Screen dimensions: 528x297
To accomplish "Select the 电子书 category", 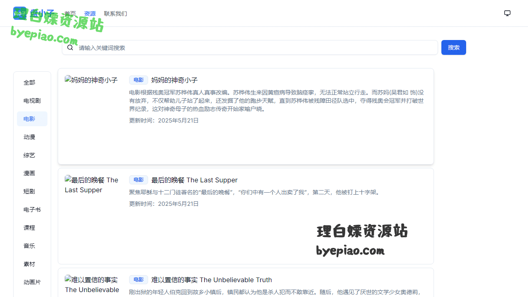I will pyautogui.click(x=32, y=210).
